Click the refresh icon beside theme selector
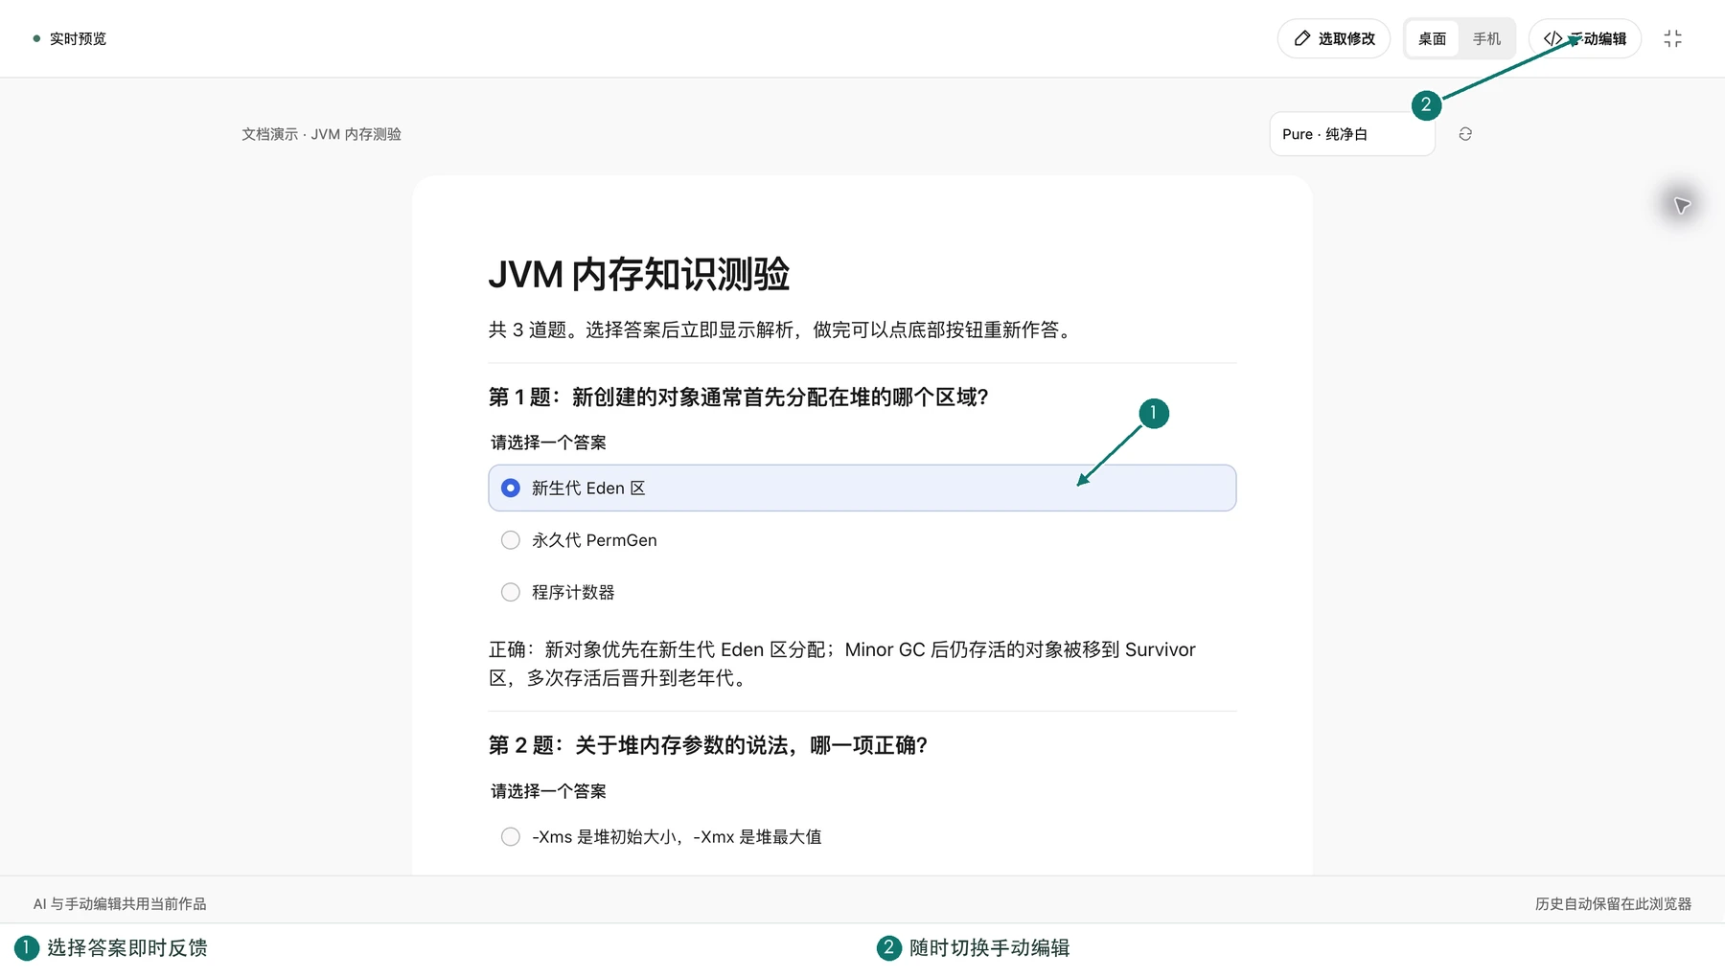Screen dimensions: 1725x977 (1464, 134)
